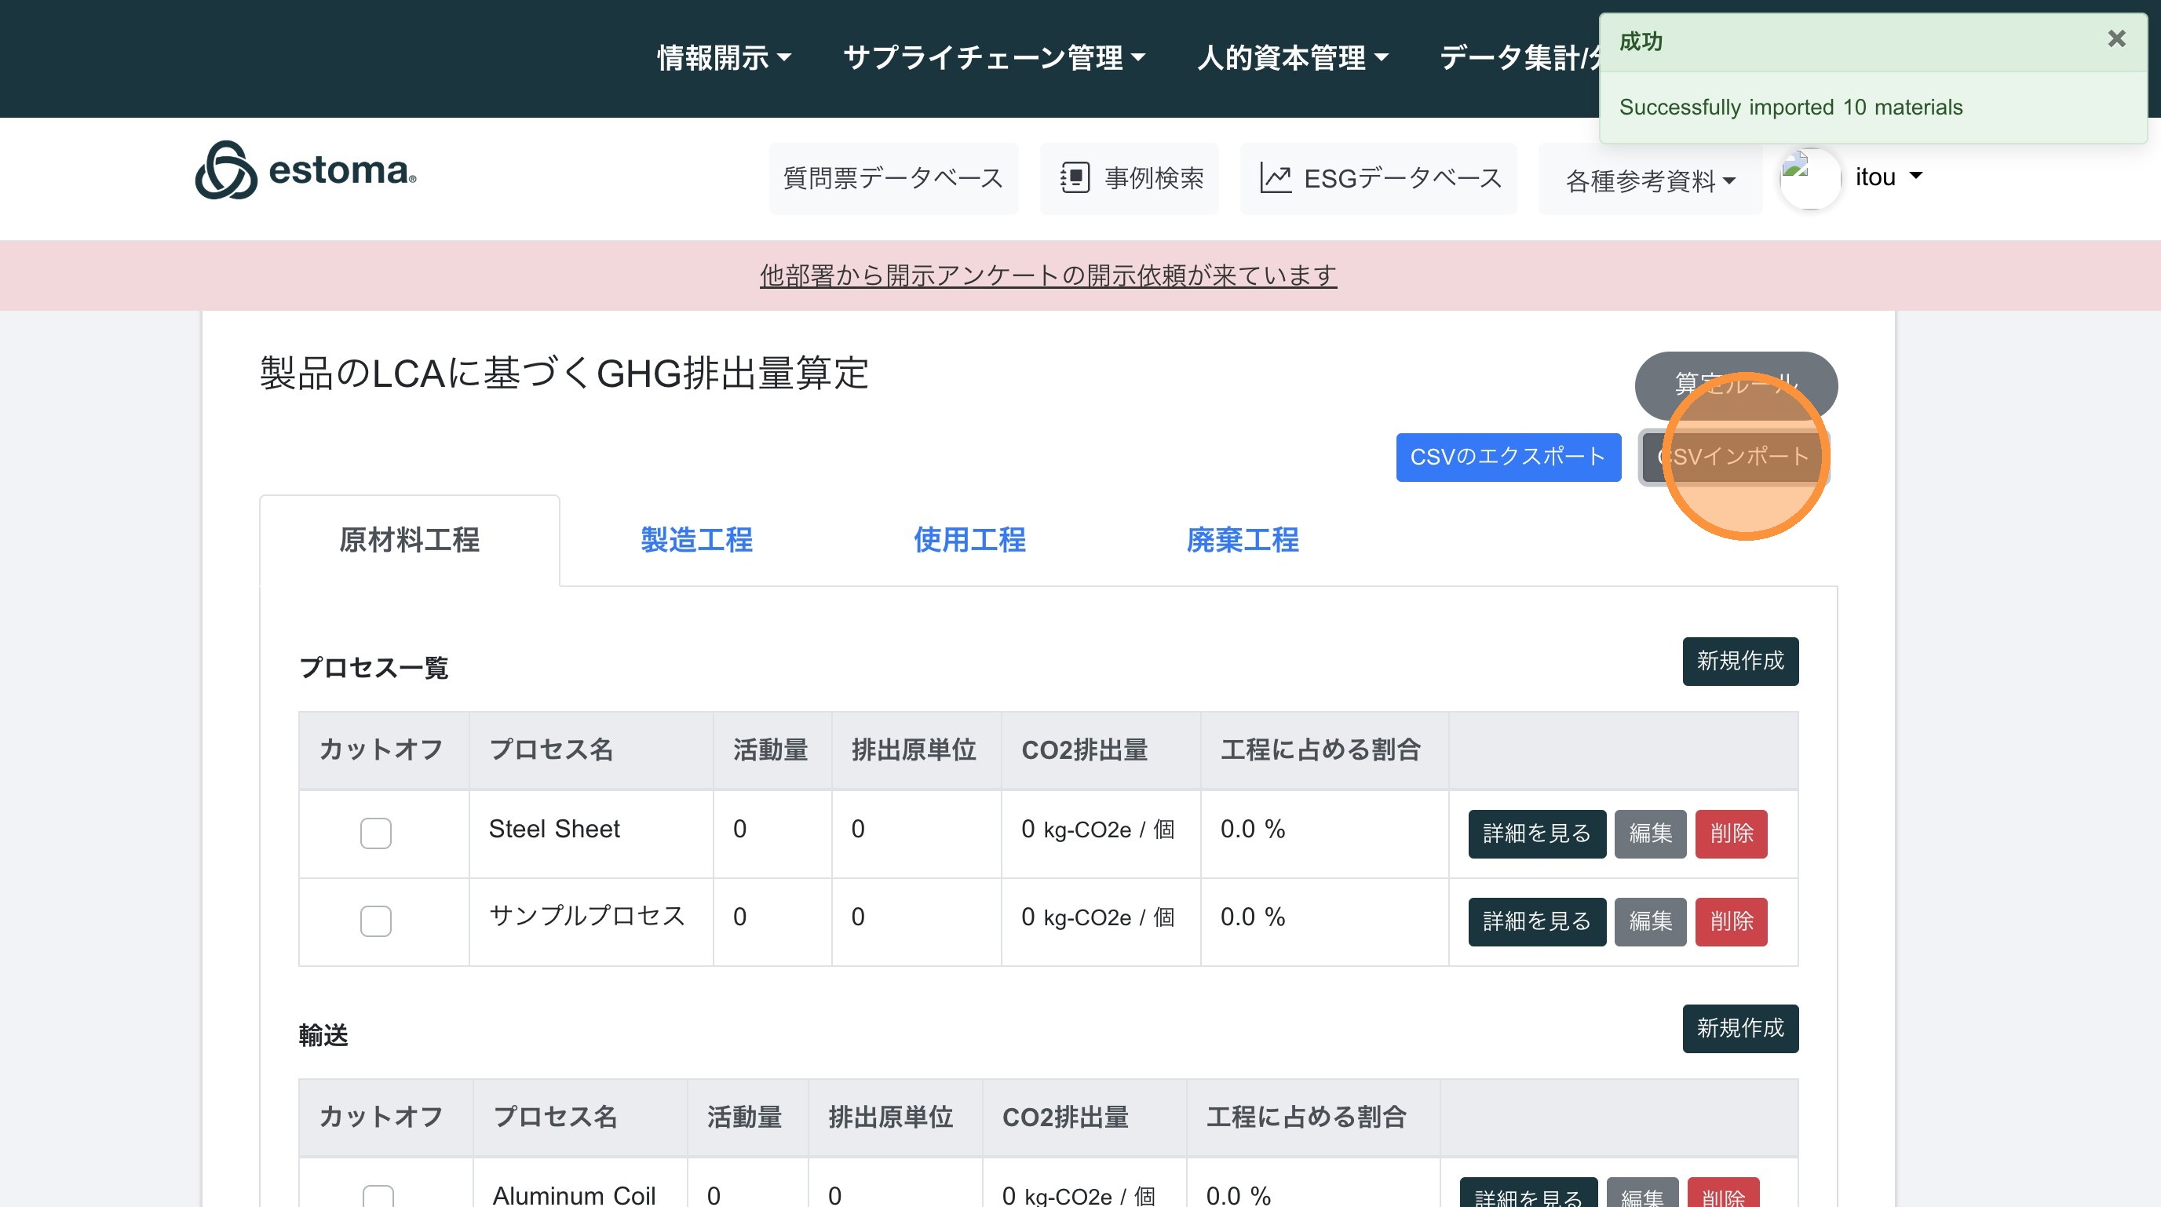Image resolution: width=2161 pixels, height=1207 pixels.
Task: Toggle cutoff checkbox for サンプルプロセス
Action: click(x=375, y=921)
